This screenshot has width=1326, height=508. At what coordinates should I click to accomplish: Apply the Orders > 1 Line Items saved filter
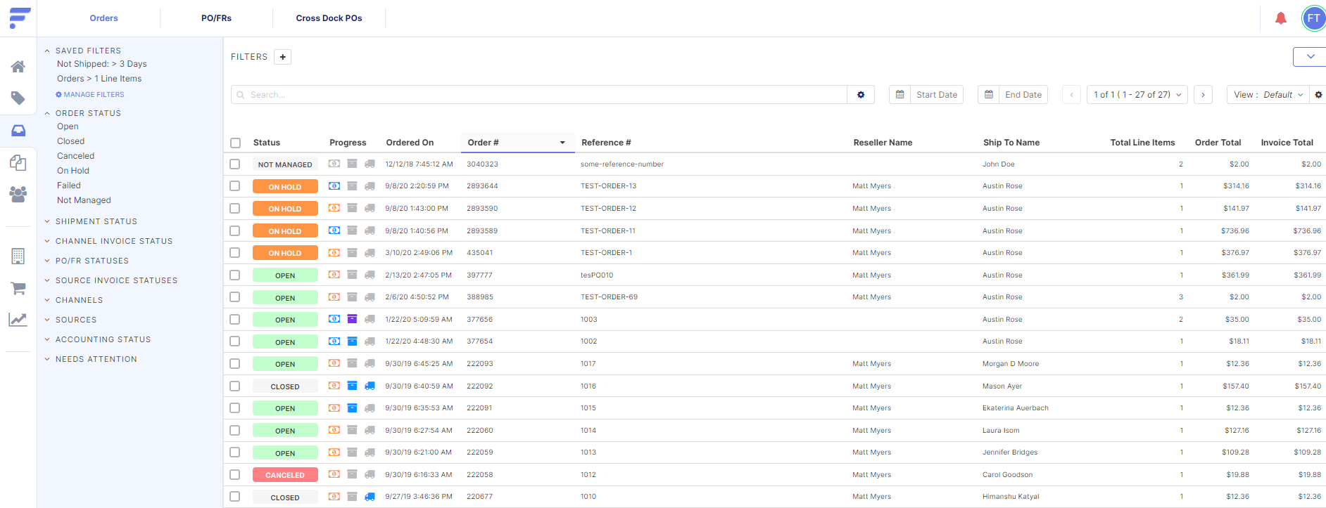(x=99, y=79)
